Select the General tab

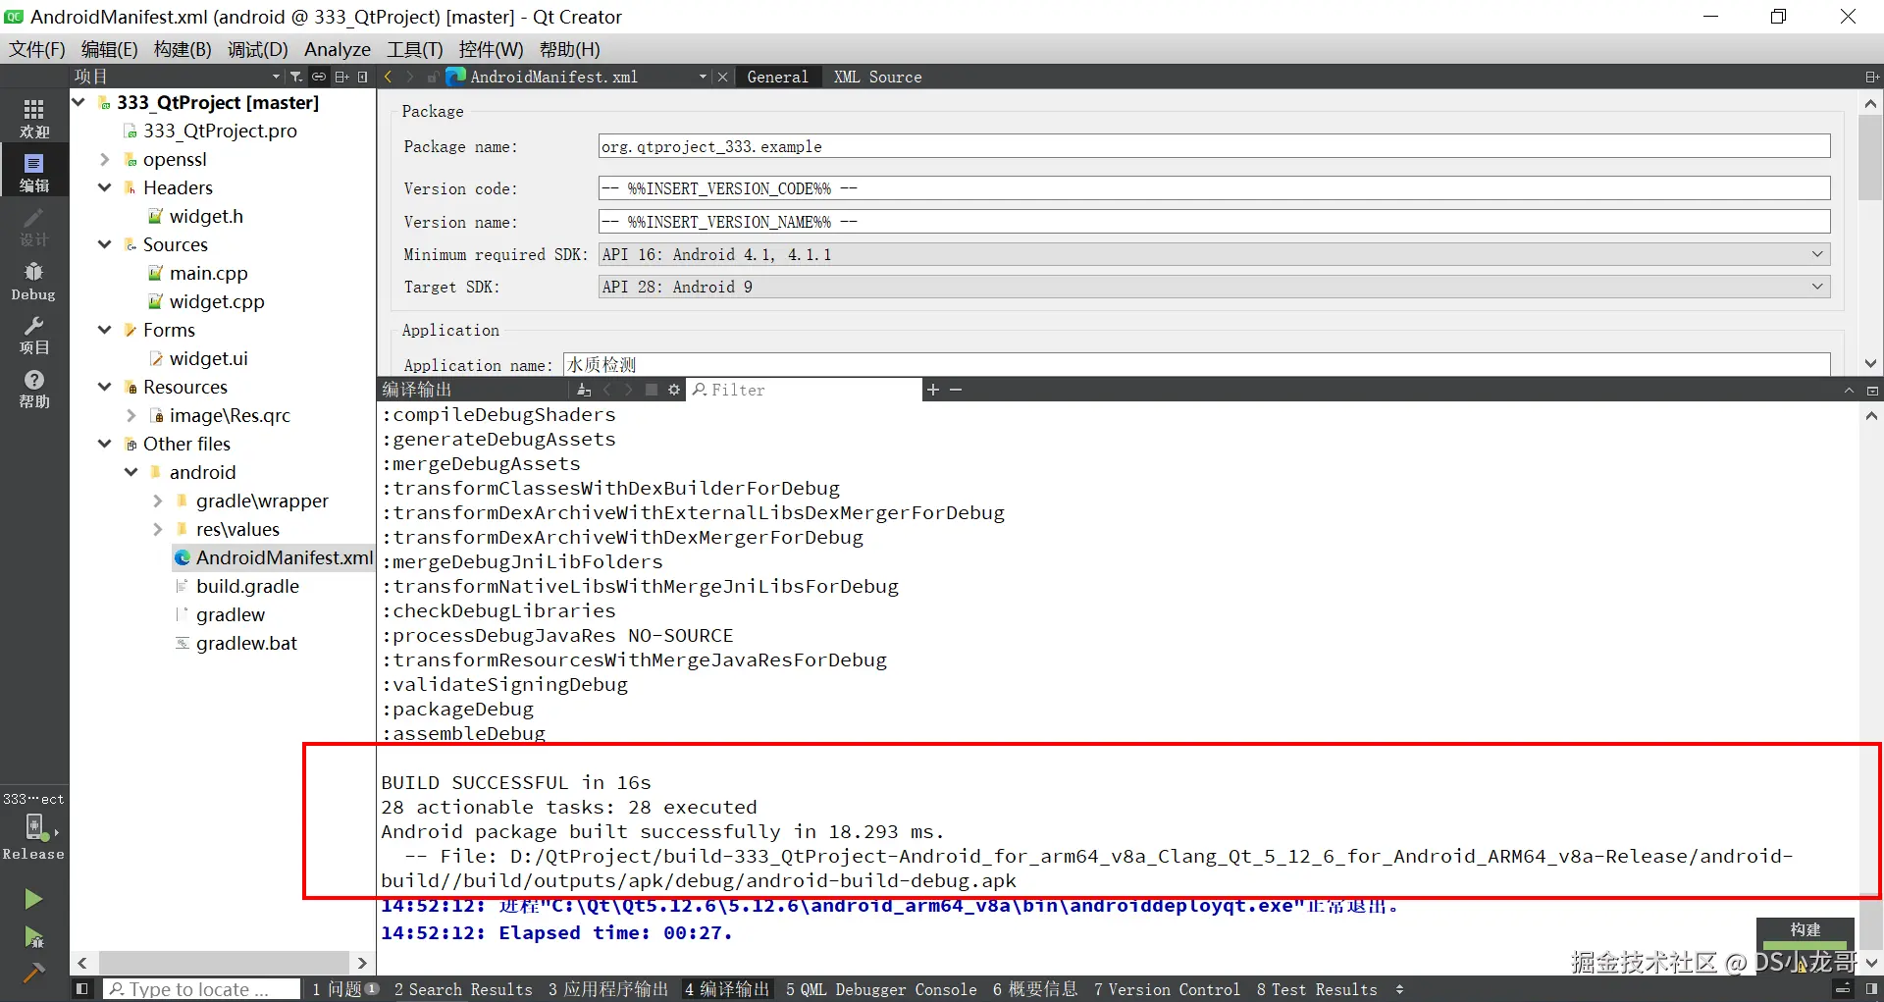tap(777, 77)
